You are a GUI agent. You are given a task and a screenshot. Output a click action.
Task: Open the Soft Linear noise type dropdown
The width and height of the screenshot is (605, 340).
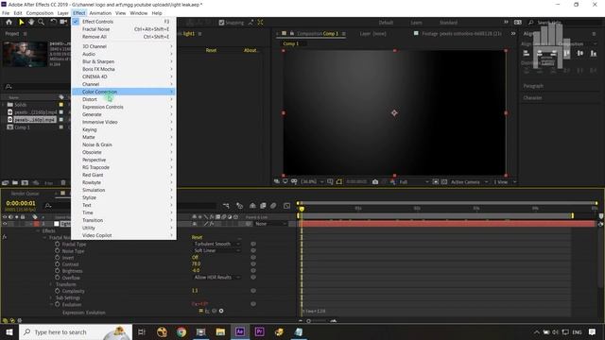pos(216,250)
